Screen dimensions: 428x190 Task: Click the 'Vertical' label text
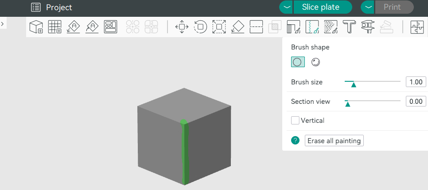(312, 120)
